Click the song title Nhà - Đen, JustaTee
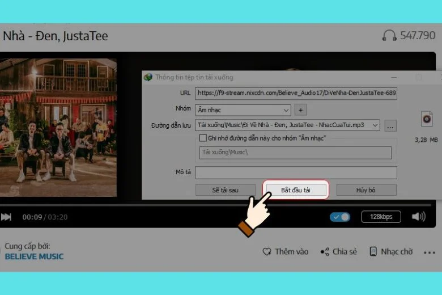This screenshot has height=295, width=442. (x=56, y=36)
